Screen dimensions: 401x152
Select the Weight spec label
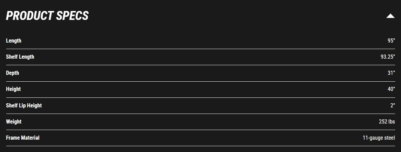click(x=14, y=121)
